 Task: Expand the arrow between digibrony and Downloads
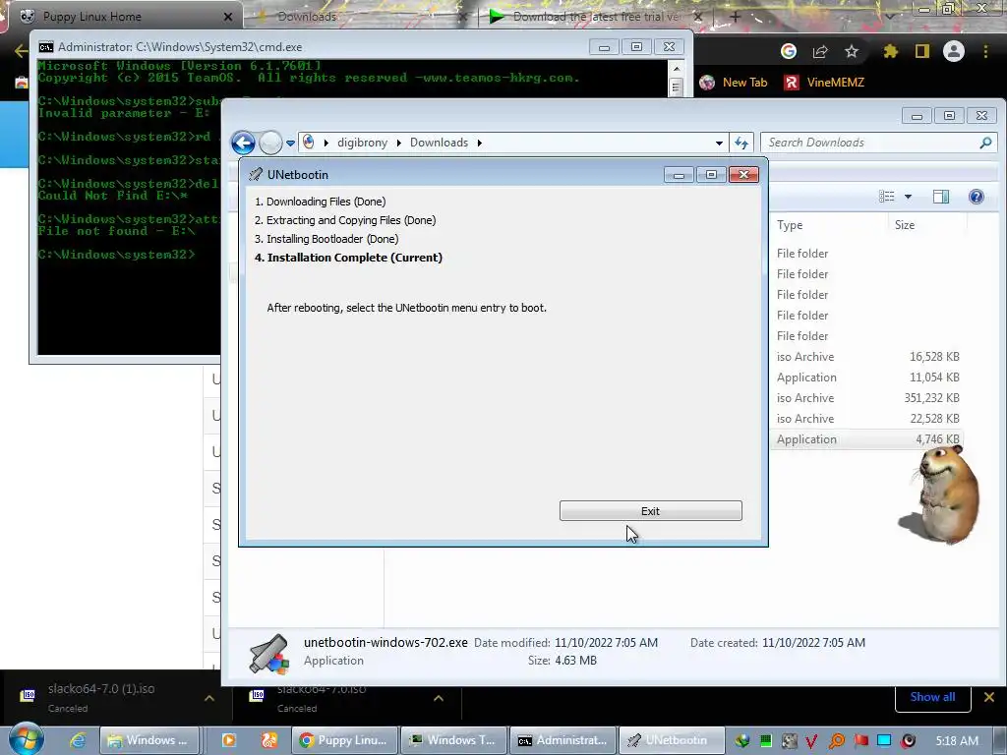pyautogui.click(x=398, y=143)
